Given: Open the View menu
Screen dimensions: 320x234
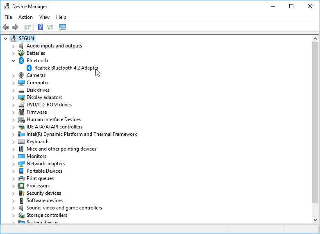Looking at the screenshot, I should 44,17.
